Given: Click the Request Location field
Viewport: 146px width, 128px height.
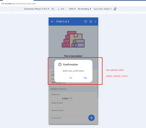Looking at the screenshot, I should point(73,113).
